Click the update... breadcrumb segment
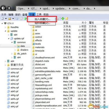109x109 pixels. click(61, 8)
